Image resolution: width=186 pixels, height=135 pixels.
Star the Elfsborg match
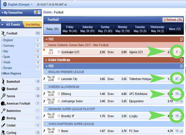tap(59, 94)
